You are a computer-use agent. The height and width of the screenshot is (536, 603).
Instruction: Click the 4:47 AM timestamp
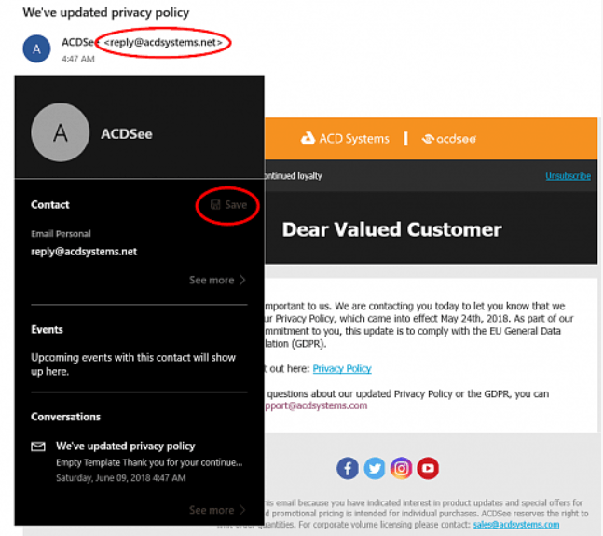coord(78,59)
